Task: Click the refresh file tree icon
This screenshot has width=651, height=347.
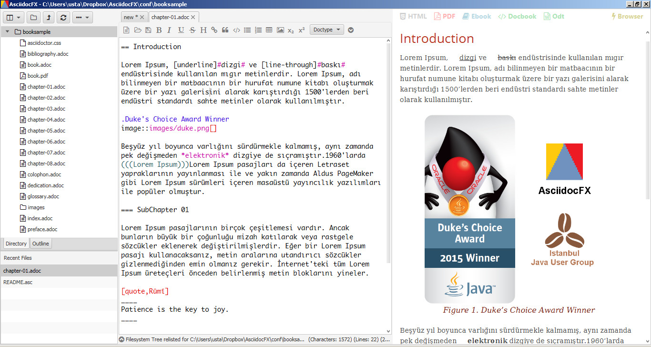Action: click(63, 18)
